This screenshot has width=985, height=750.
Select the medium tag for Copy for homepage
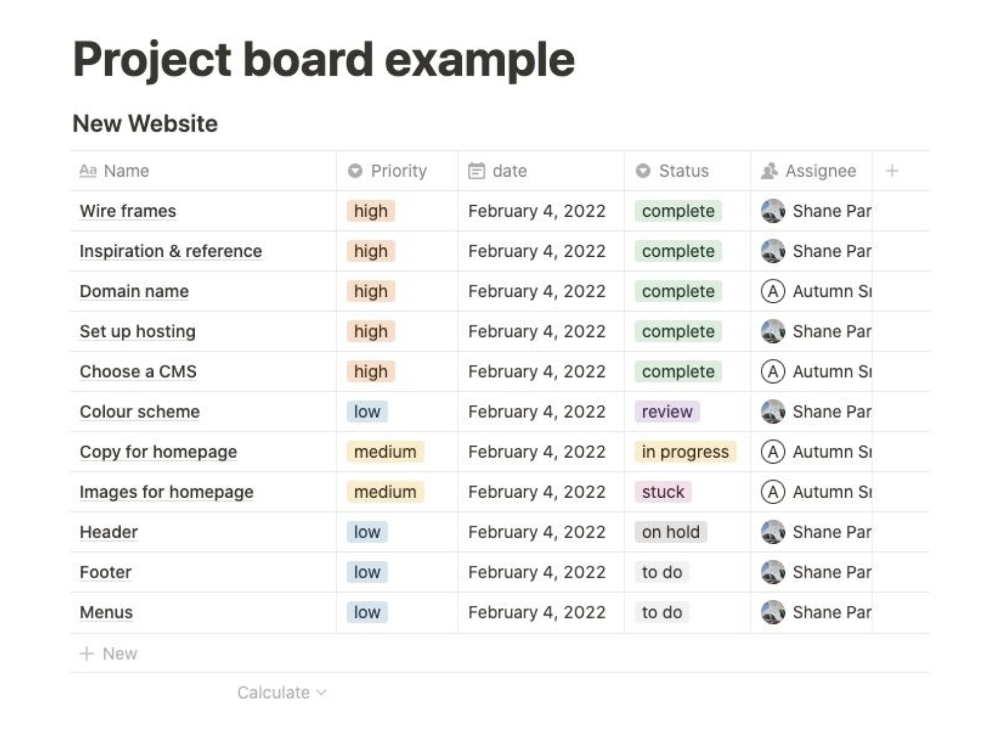pyautogui.click(x=385, y=451)
